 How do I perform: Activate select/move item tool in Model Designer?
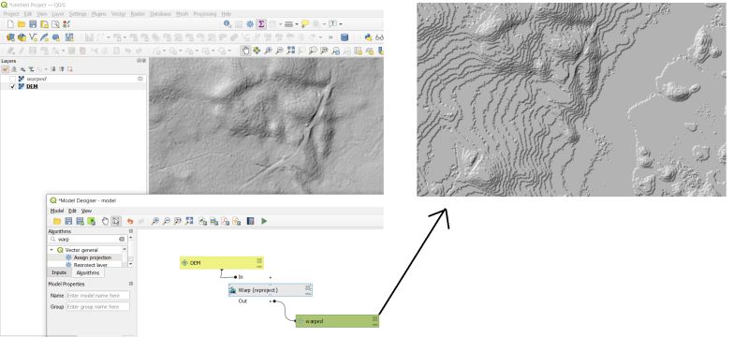116,221
